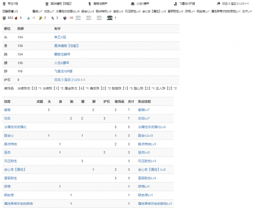Open the arm armor link in the 腕 row
Image resolution: width=254 pixels, height=209 pixels.
(x=62, y=54)
